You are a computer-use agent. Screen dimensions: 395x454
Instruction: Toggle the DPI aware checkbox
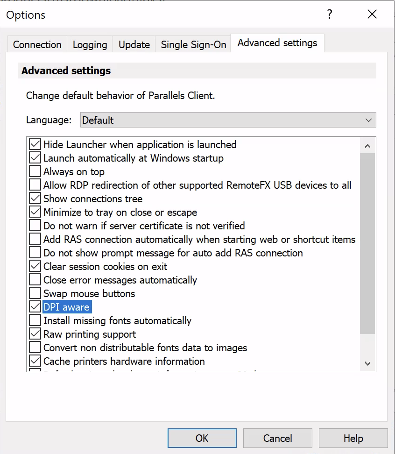point(35,307)
